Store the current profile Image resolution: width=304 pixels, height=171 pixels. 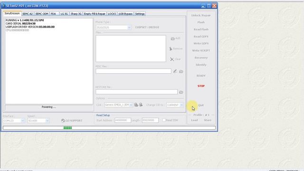click(x=208, y=120)
